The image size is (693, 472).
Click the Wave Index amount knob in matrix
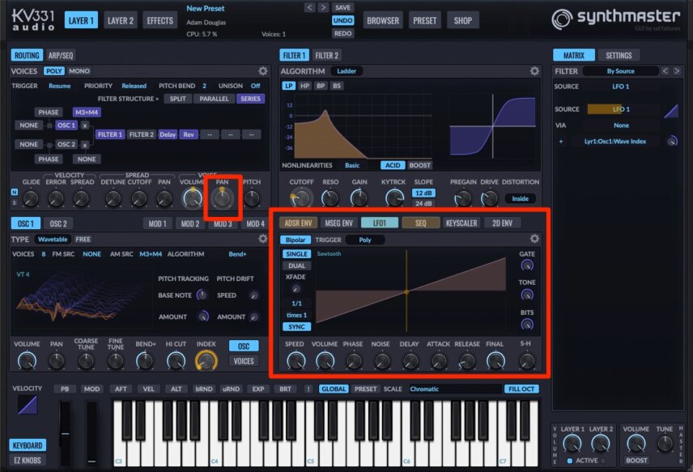click(x=672, y=142)
